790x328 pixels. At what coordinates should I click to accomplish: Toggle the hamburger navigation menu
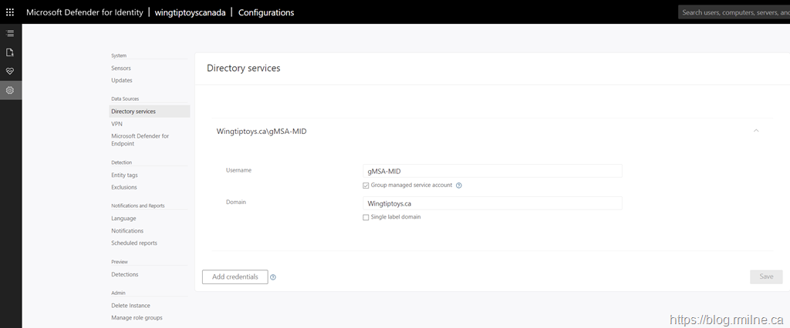10,33
